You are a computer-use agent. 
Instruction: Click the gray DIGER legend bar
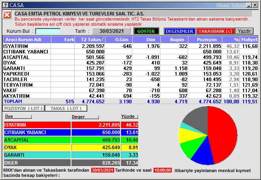37,163
